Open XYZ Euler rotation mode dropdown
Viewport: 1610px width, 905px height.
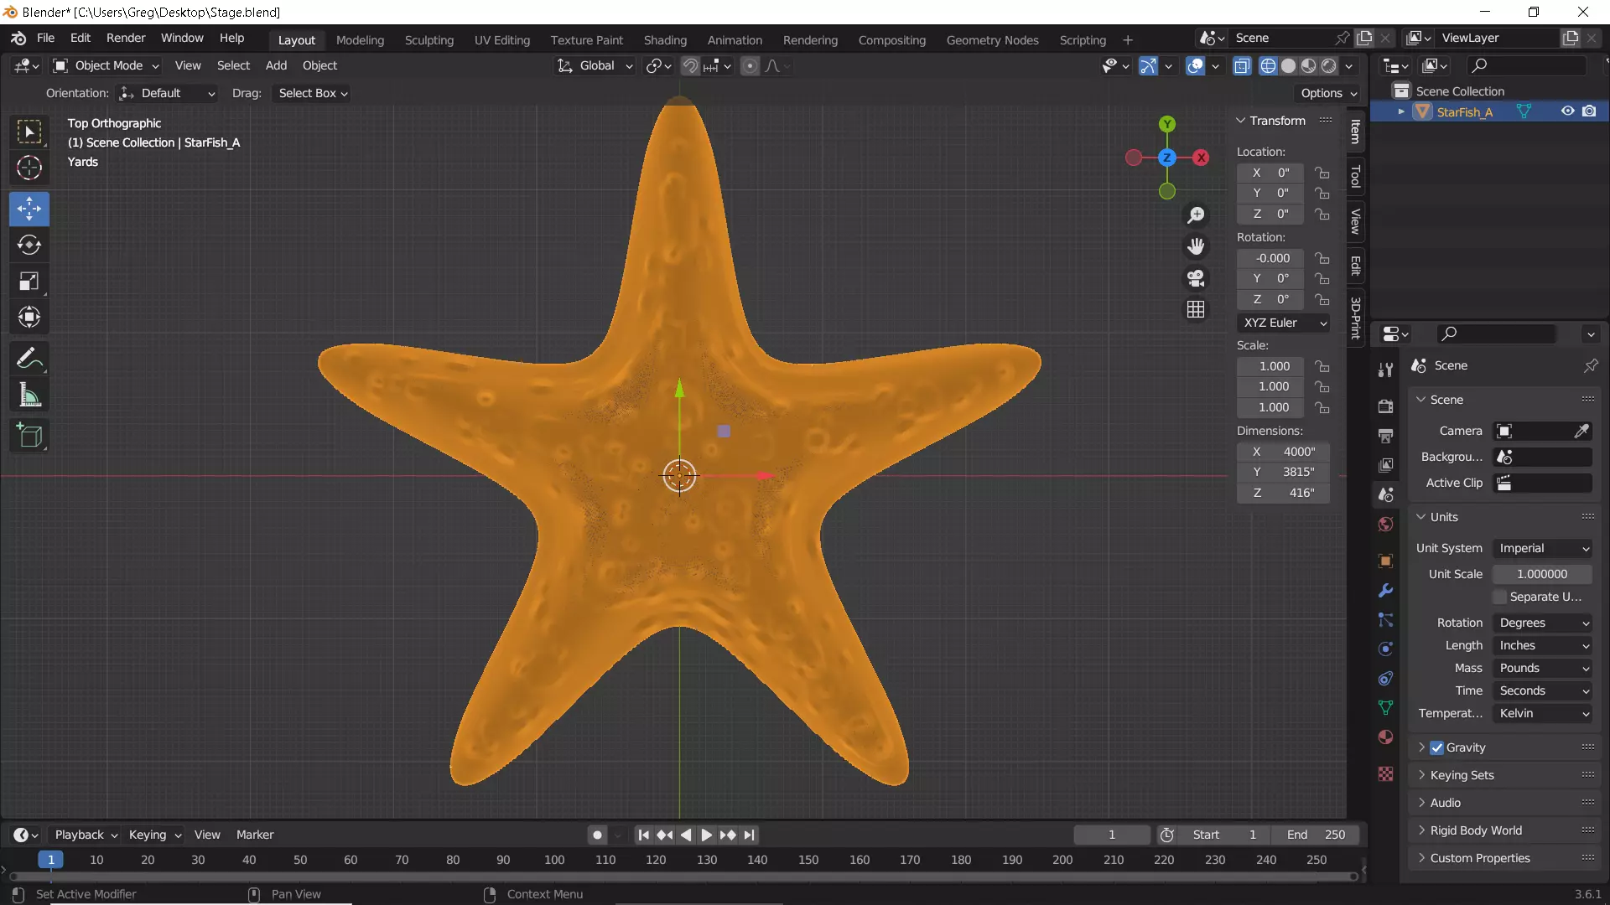click(1283, 323)
